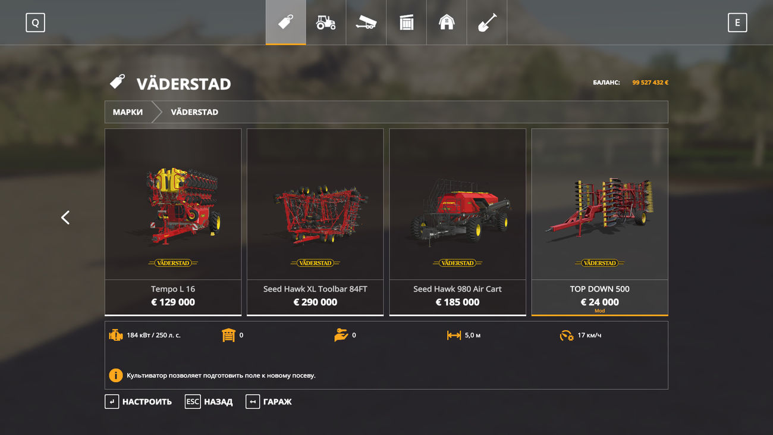This screenshot has width=773, height=435.
Task: Select VÄDERSTAD breadcrumb item
Action: pyautogui.click(x=194, y=112)
